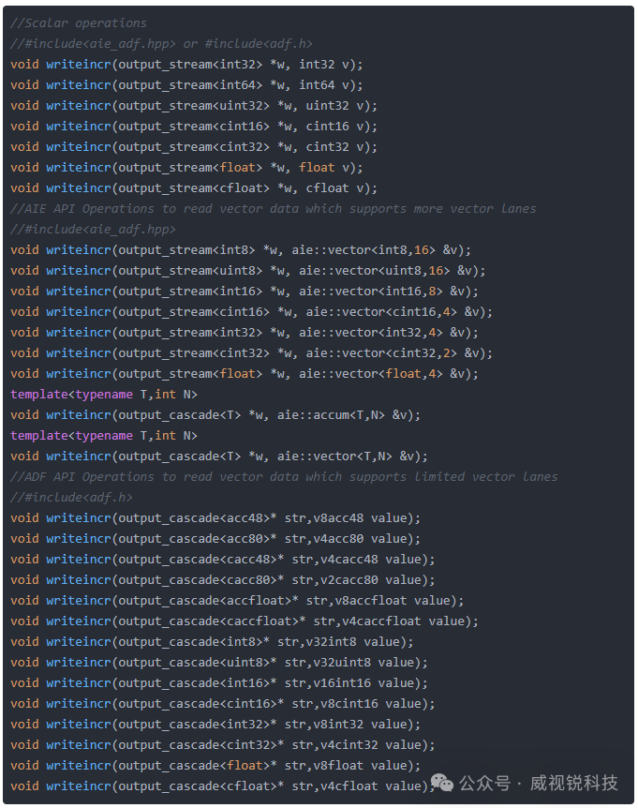
Task: Click the writeincr output_stream<int32> int32 v line
Action: [x=186, y=65]
